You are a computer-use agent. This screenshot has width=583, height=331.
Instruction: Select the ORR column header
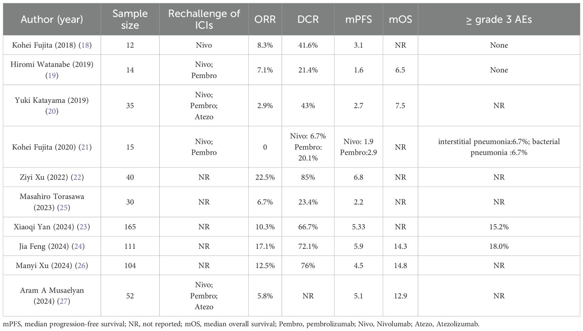click(x=265, y=19)
